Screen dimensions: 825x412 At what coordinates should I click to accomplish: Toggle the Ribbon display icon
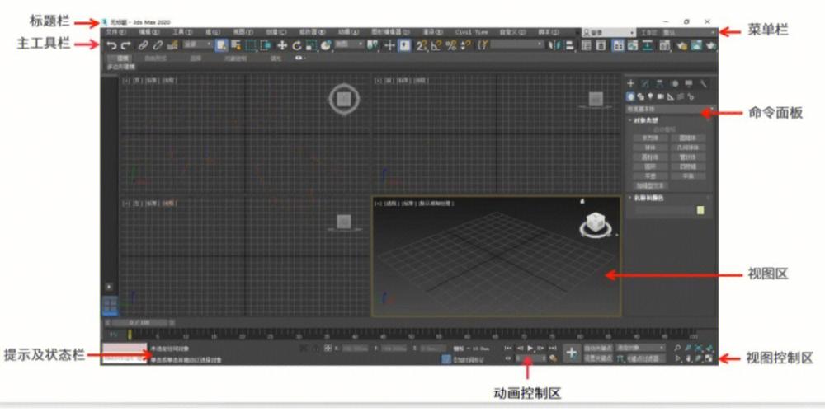pos(618,45)
